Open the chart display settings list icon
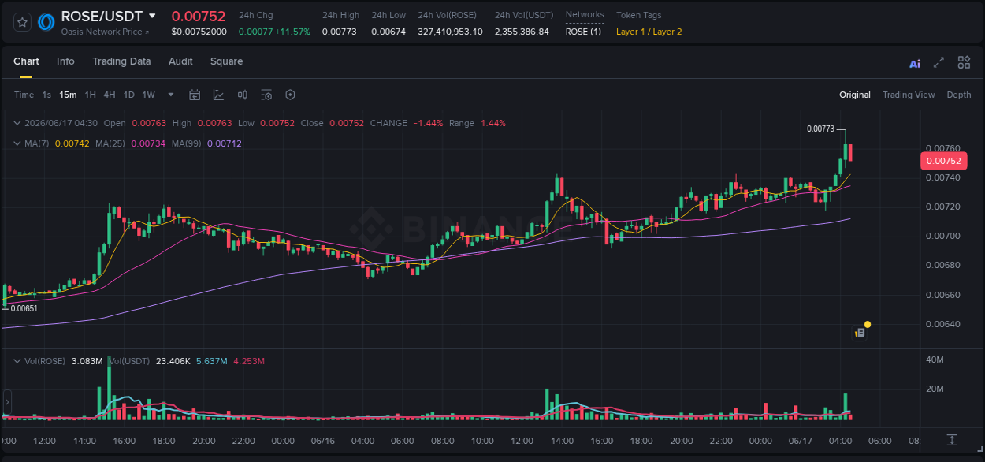Image resolution: width=985 pixels, height=462 pixels. tap(266, 95)
